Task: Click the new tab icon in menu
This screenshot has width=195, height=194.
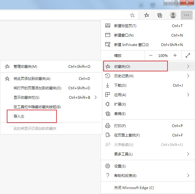Action: (x=108, y=26)
